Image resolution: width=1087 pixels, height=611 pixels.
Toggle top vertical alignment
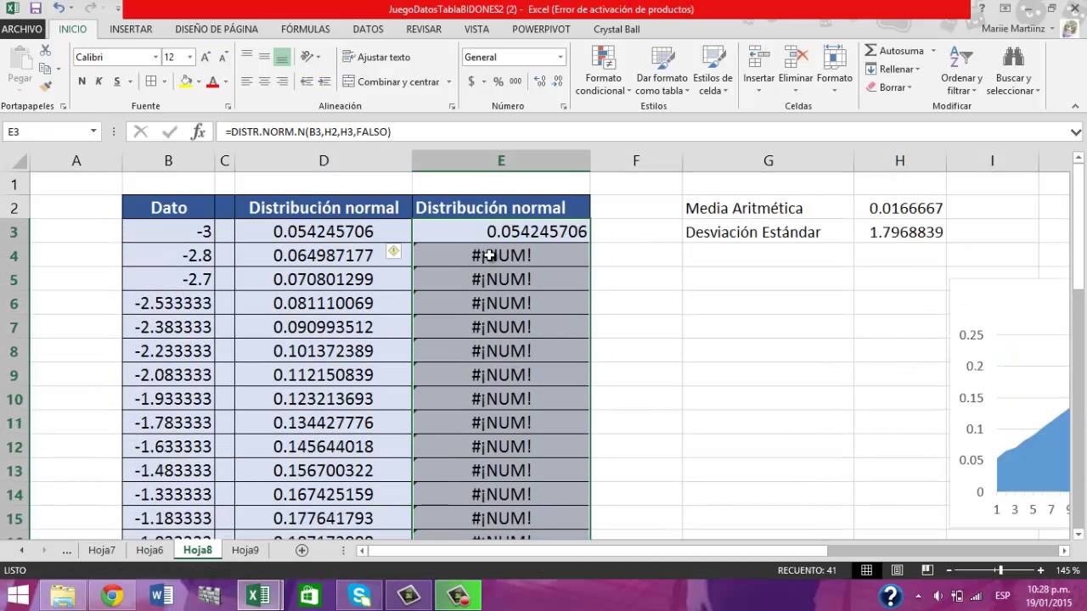pyautogui.click(x=247, y=57)
